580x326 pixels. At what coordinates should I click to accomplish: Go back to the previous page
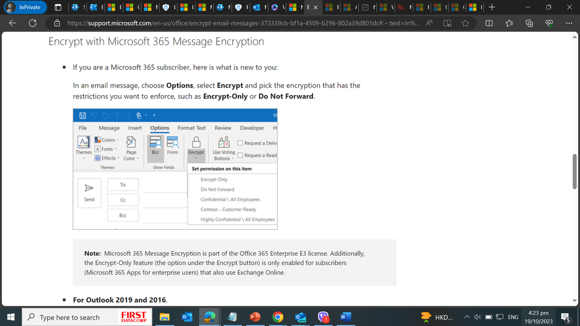(13, 23)
